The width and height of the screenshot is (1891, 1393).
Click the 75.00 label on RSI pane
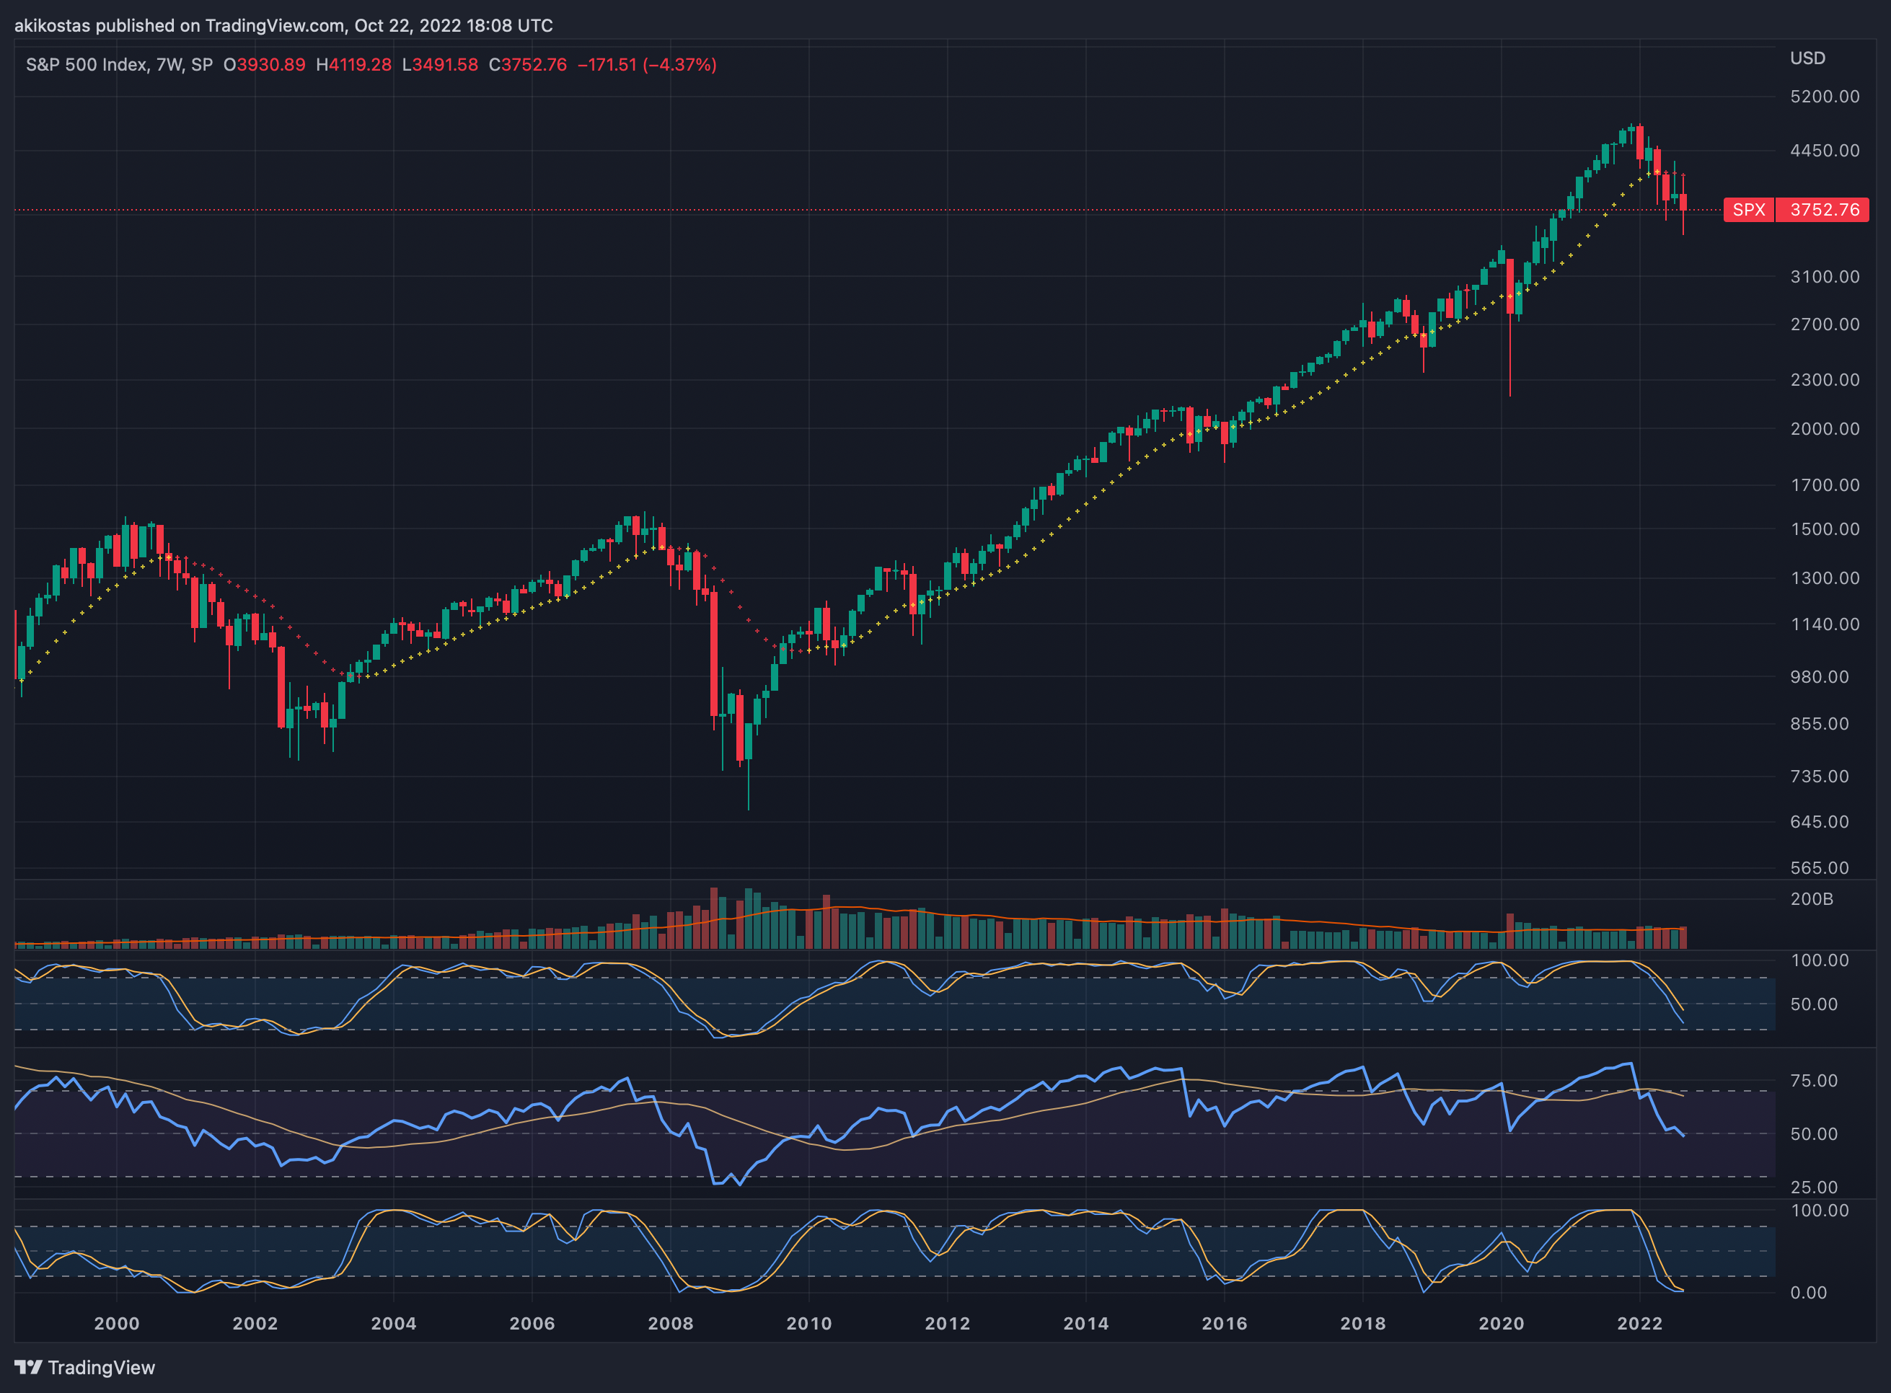pyautogui.click(x=1813, y=1081)
